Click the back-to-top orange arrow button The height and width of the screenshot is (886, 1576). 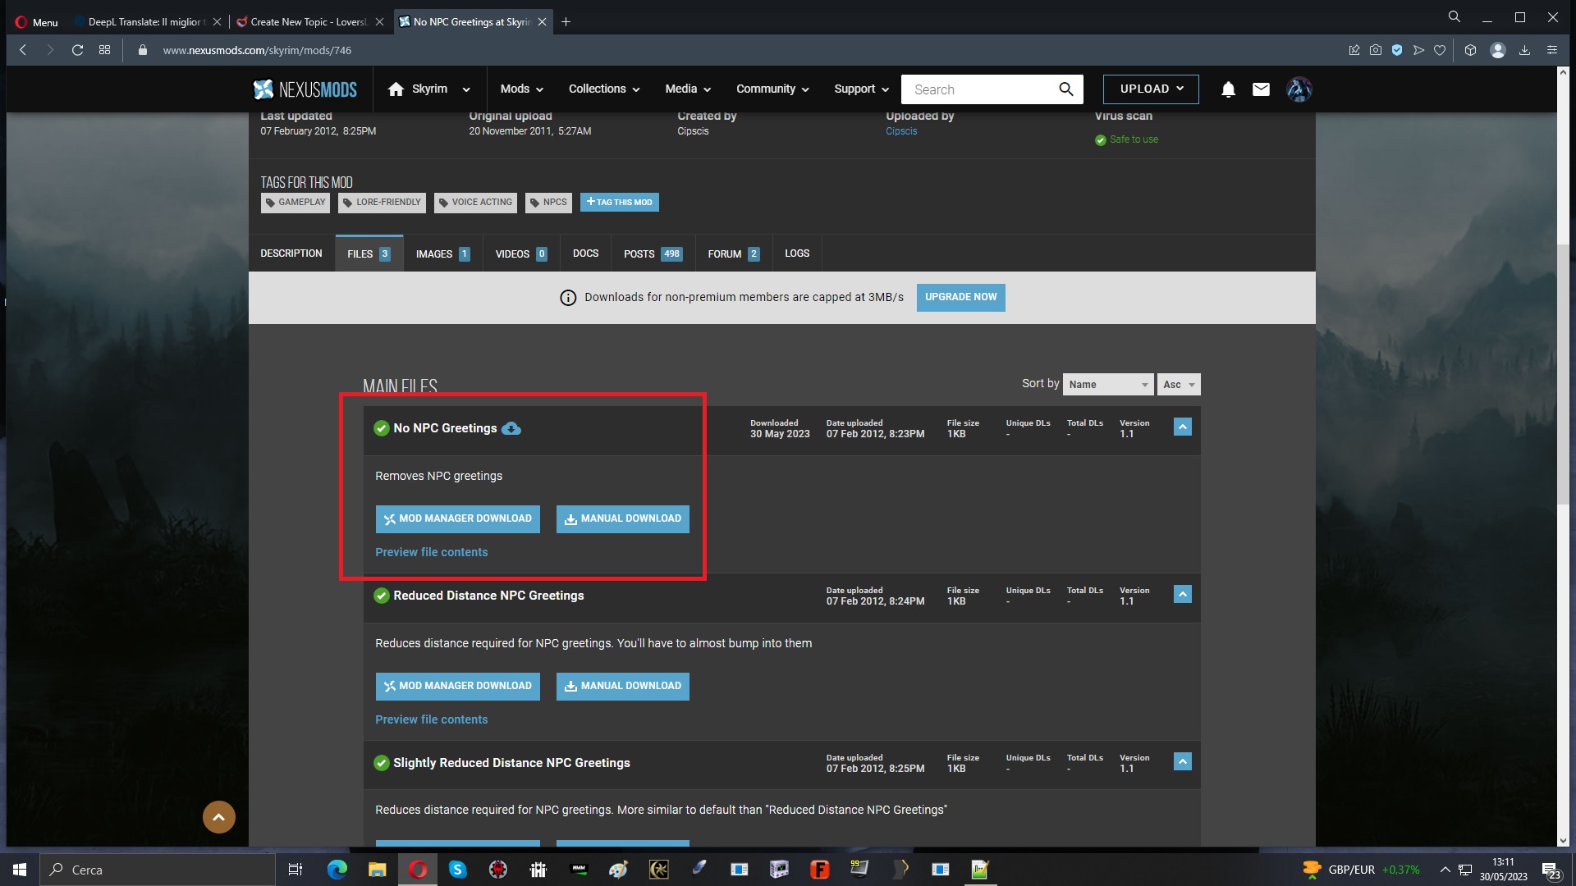[x=218, y=817]
